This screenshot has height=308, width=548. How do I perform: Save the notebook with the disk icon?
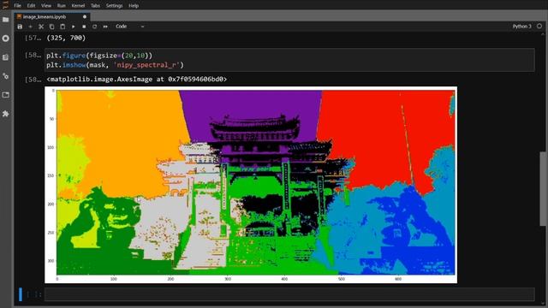20,27
